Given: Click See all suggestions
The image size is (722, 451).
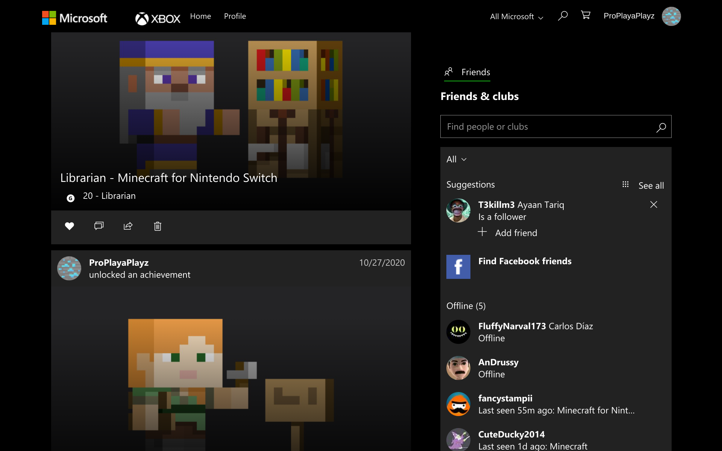Looking at the screenshot, I should tap(651, 186).
